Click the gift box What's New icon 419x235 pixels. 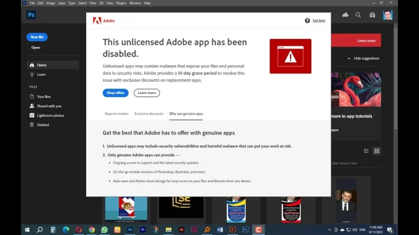(x=372, y=15)
